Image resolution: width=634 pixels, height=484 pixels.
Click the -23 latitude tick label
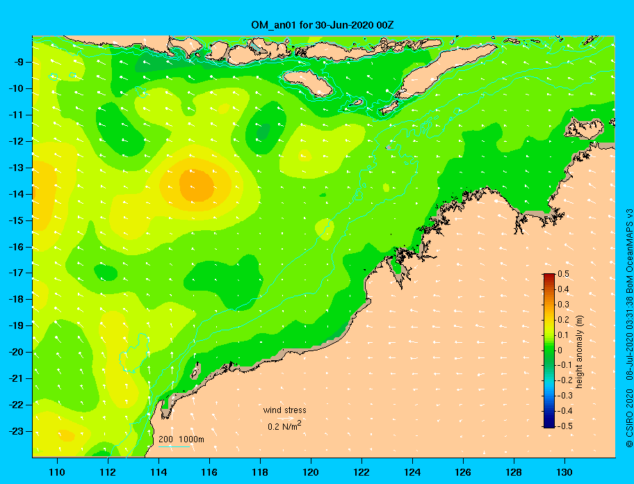pyautogui.click(x=17, y=431)
